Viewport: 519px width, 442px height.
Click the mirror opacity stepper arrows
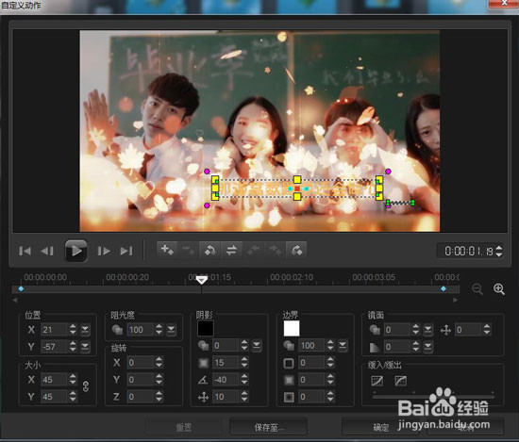point(415,330)
